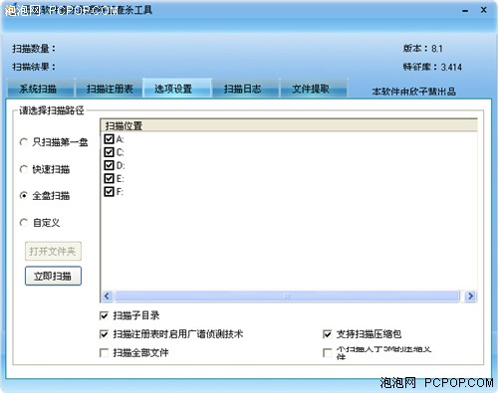This screenshot has width=498, height=393.
Task: Click the scan list's left scroll arrow
Action: (107, 295)
